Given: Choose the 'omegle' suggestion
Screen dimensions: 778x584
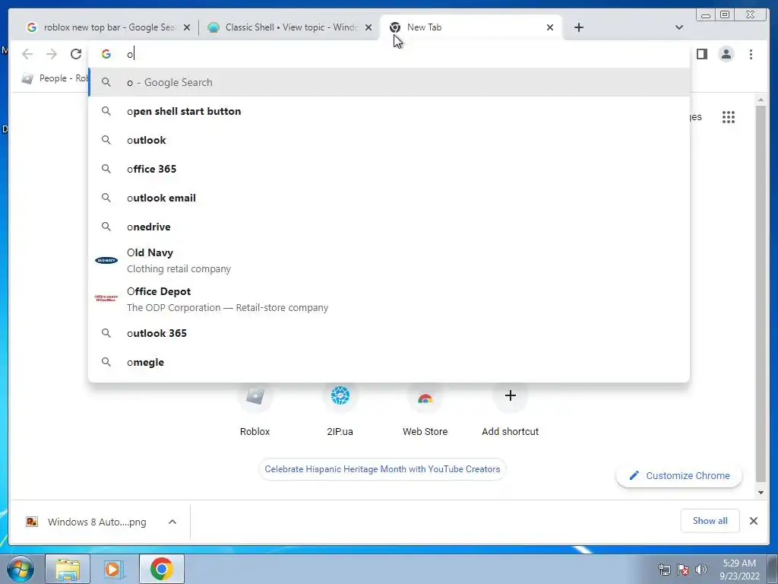Looking at the screenshot, I should [x=388, y=362].
